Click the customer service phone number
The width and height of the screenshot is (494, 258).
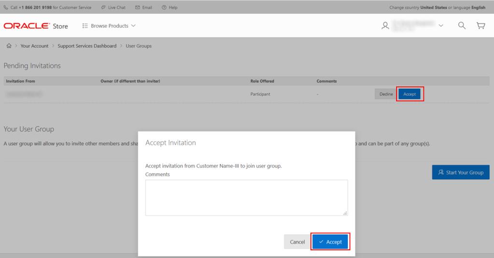[35, 7]
